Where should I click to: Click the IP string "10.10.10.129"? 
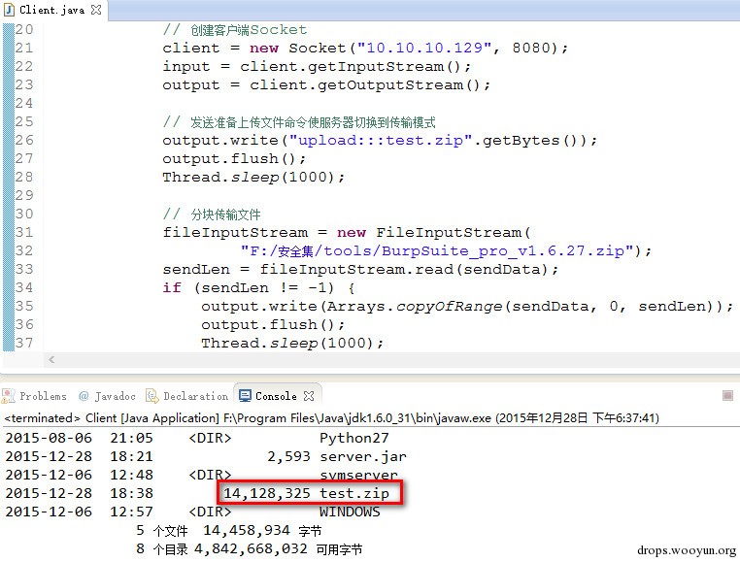(x=424, y=48)
